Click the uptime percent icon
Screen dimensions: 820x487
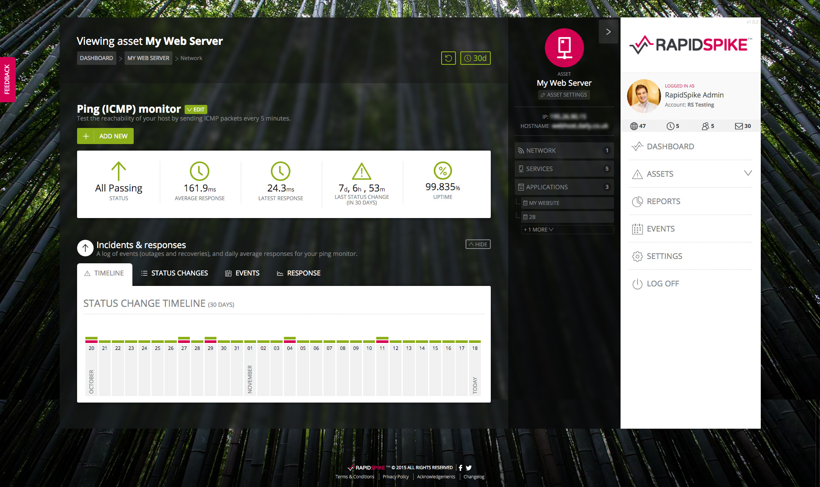pos(442,171)
